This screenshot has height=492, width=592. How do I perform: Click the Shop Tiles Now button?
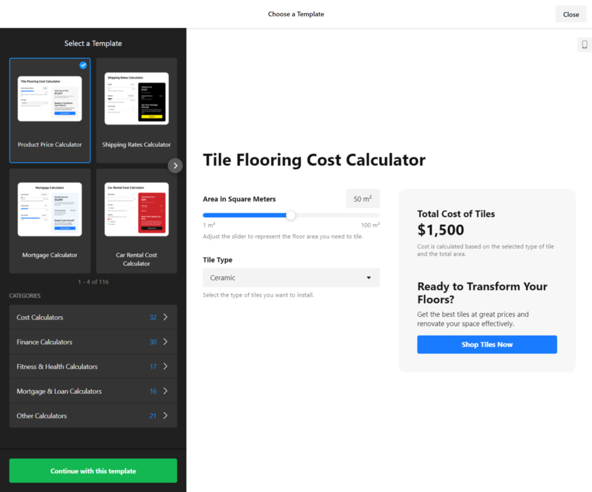(487, 344)
